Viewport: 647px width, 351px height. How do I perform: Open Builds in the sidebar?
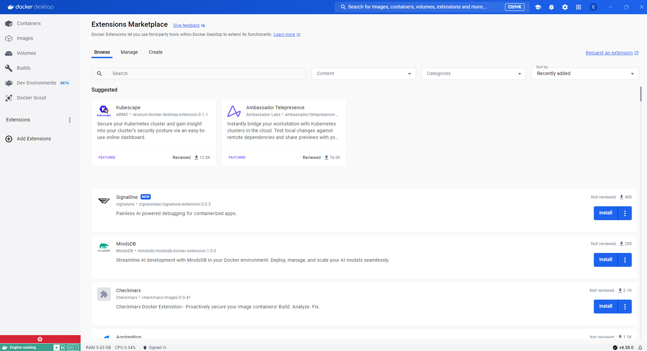pyautogui.click(x=40, y=68)
